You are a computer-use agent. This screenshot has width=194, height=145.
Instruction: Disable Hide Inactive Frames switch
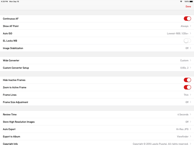tap(187, 80)
